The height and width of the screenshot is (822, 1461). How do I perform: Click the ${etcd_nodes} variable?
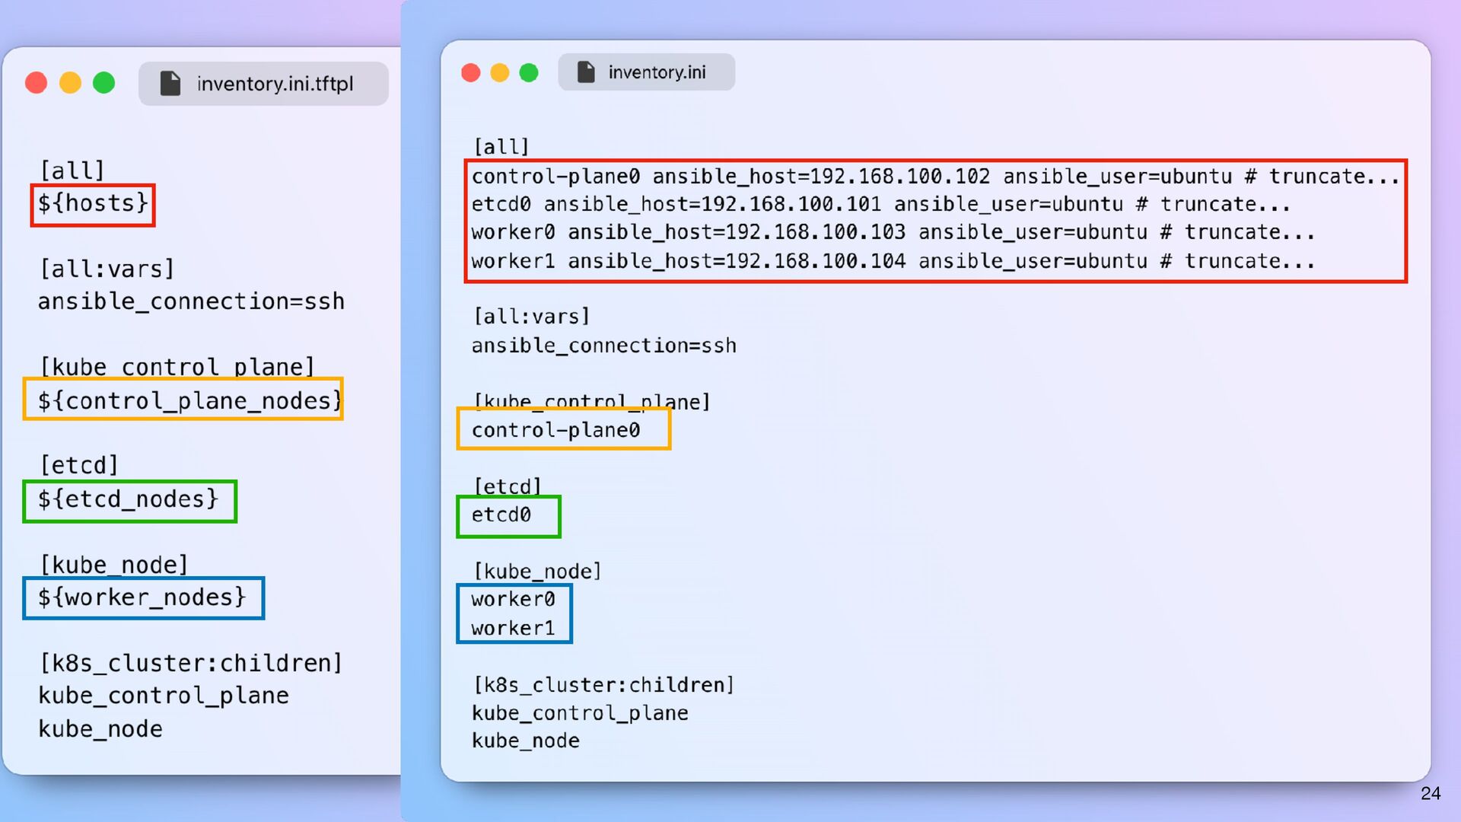(129, 500)
